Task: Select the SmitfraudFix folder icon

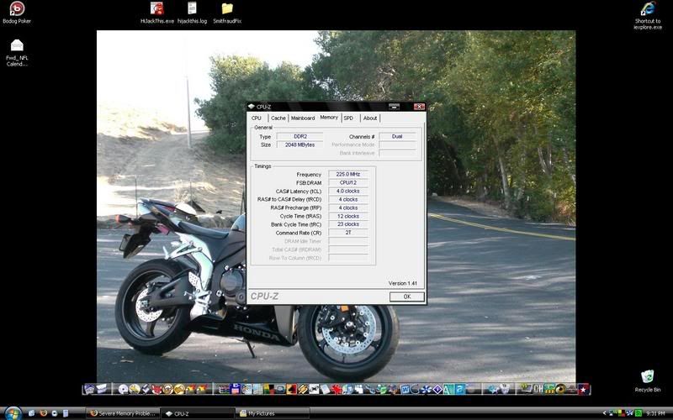Action: [227, 9]
